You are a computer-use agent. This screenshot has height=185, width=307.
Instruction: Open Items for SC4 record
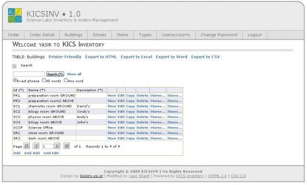175,122
